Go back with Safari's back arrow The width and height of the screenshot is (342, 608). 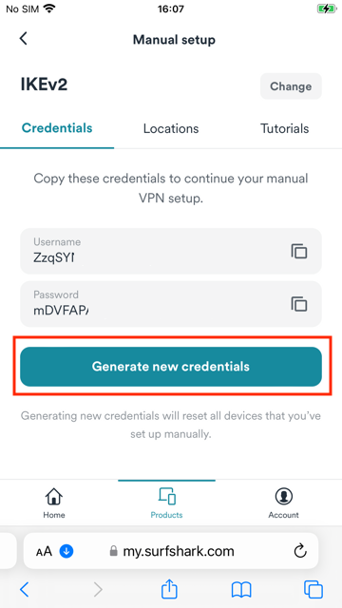point(24,590)
